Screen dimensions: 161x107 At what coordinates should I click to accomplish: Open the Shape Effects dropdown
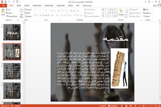pos(135,16)
